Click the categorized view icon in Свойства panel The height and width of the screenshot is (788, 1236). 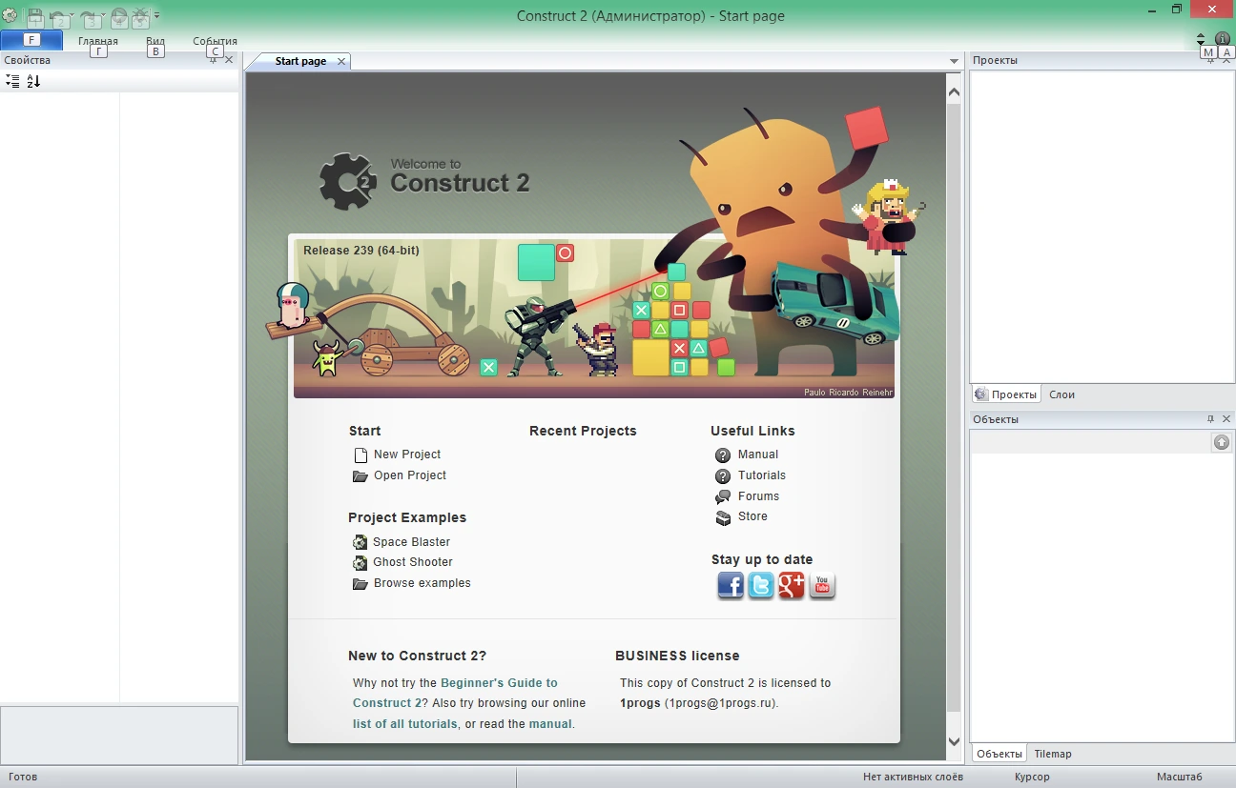pyautogui.click(x=12, y=82)
